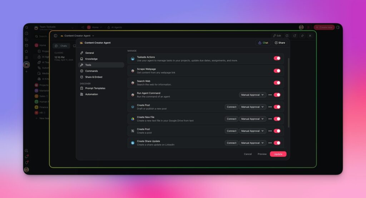Open more options for Run Agent Command
This screenshot has width=366, height=198.
(x=270, y=95)
